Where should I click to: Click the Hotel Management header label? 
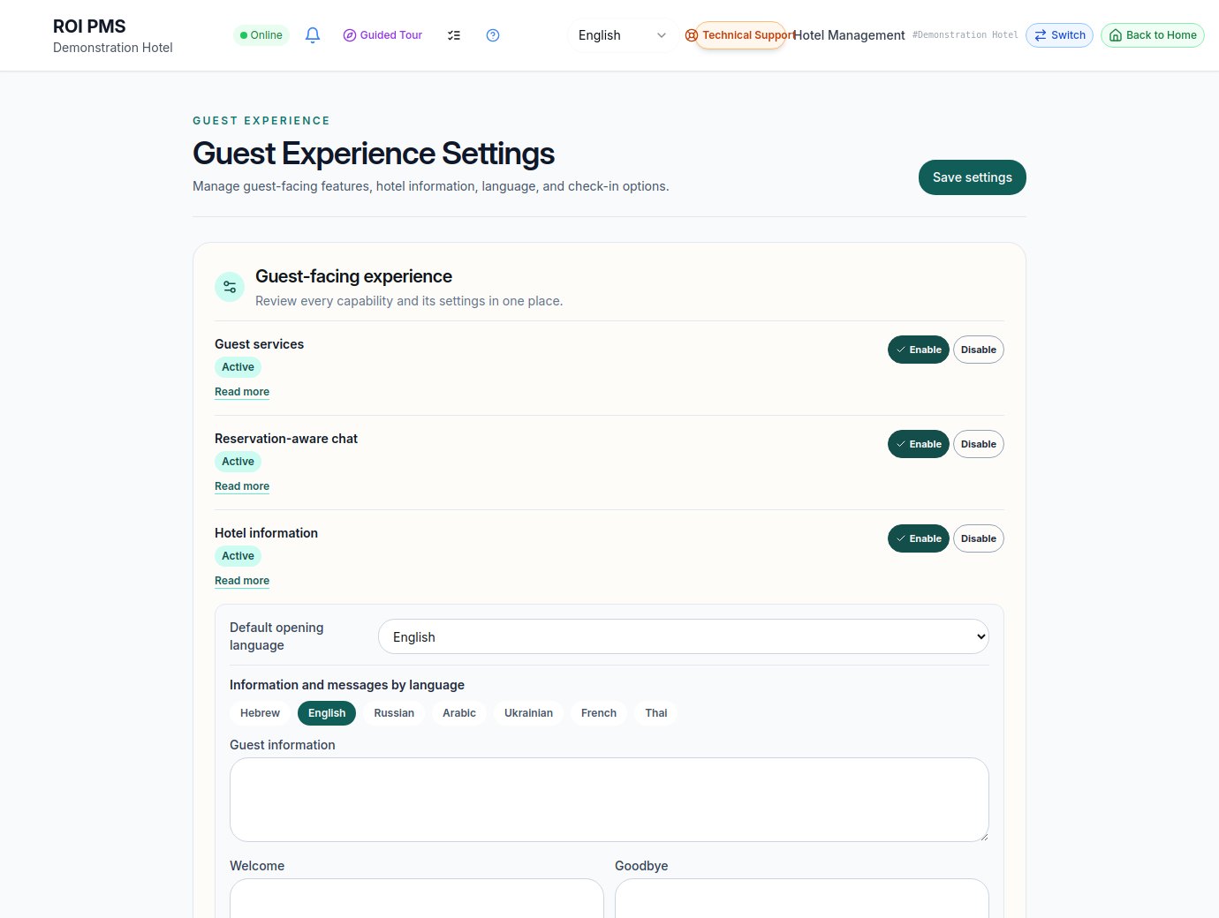click(x=849, y=35)
